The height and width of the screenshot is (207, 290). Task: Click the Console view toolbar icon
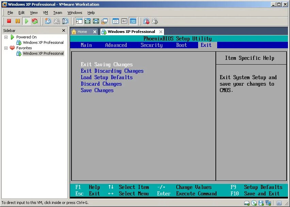click(133, 21)
